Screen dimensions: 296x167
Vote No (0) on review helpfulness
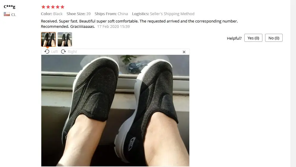pyautogui.click(x=274, y=38)
